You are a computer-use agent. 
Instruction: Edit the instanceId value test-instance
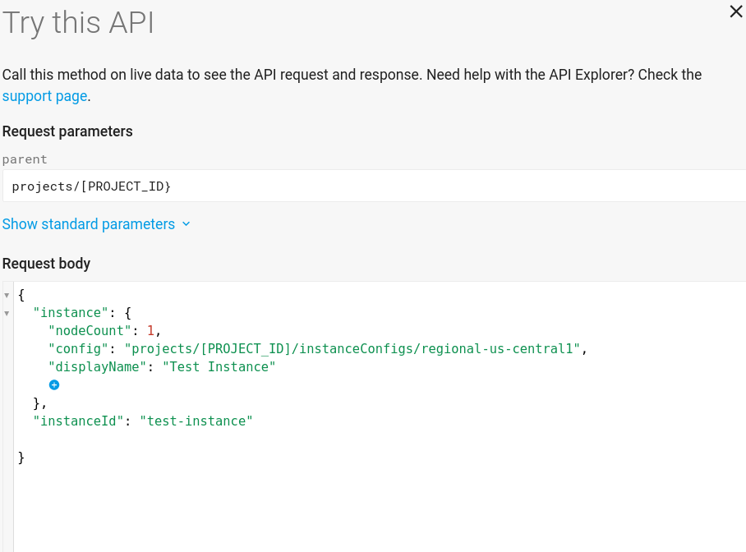[196, 421]
